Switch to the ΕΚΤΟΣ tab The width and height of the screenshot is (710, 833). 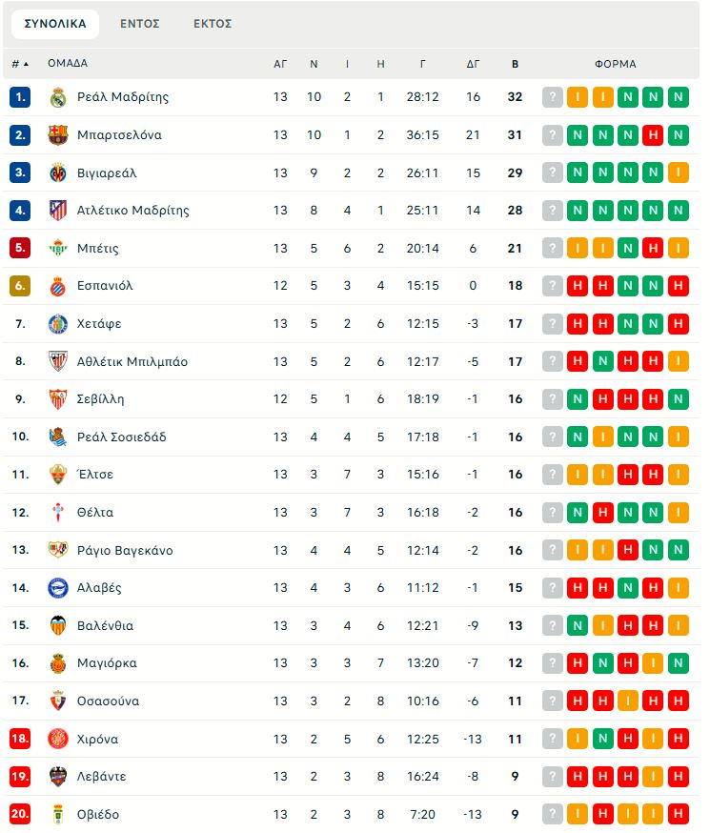click(213, 24)
